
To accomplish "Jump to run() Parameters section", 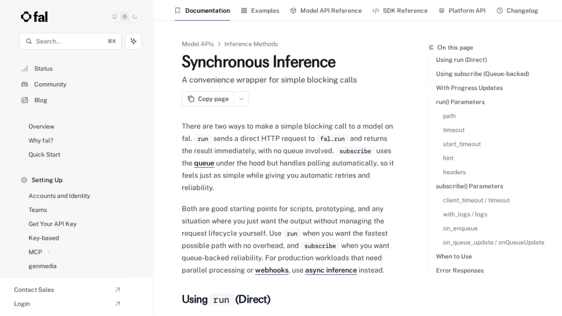I will pos(460,102).
